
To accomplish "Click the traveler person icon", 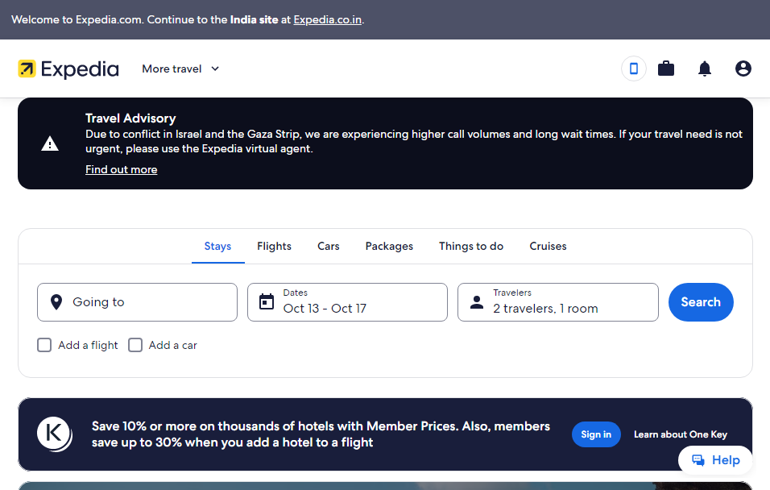I will [476, 301].
